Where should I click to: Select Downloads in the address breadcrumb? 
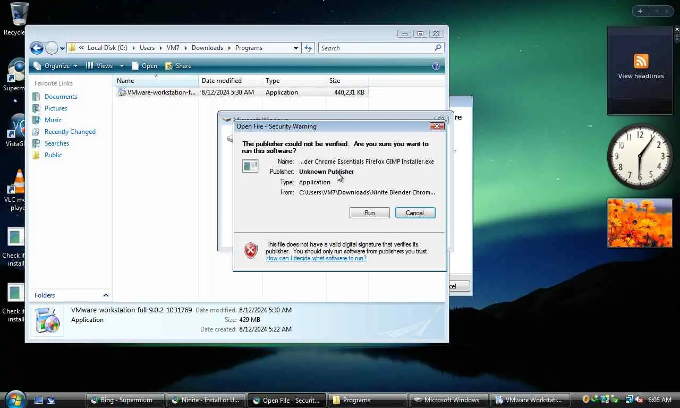[207, 48]
